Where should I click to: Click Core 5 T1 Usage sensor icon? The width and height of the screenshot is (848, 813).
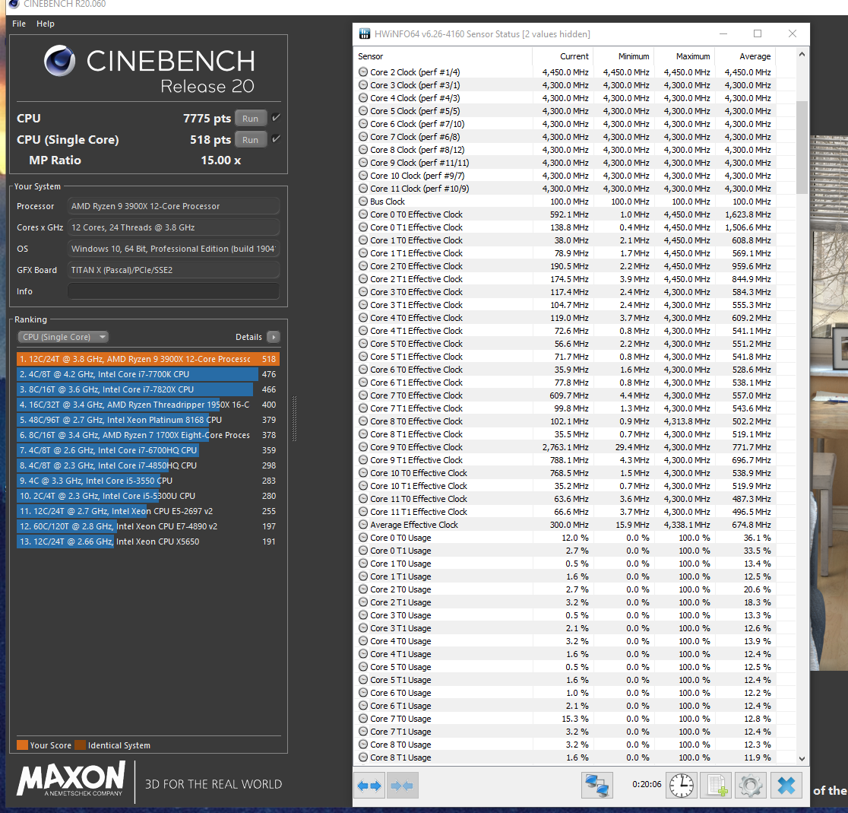(363, 680)
